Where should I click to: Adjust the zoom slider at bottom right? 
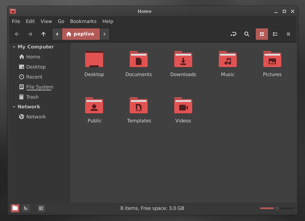277,208
